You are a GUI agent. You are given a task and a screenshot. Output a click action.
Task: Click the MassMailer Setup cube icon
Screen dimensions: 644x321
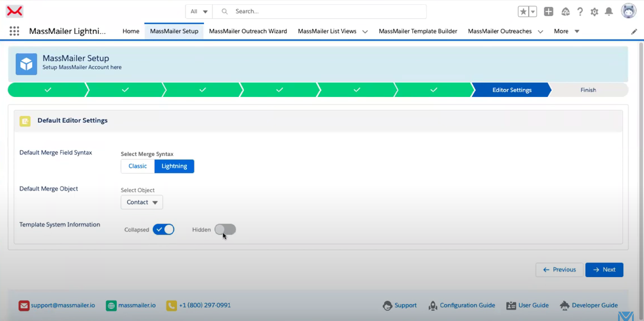coord(26,64)
